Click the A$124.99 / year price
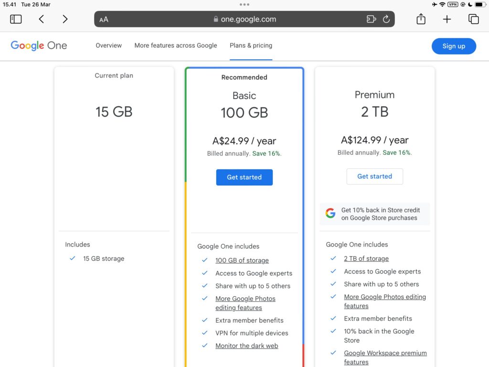 pos(374,140)
